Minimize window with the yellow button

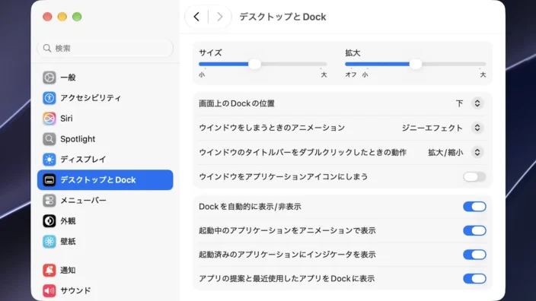point(62,17)
